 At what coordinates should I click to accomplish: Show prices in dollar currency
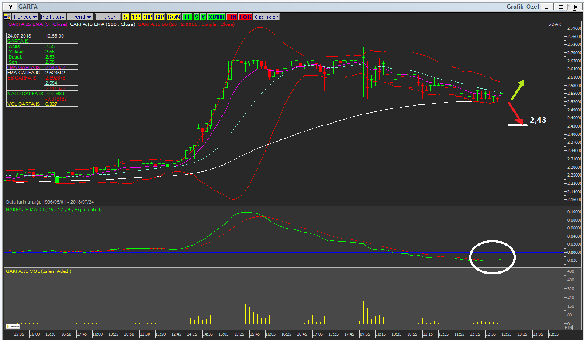click(x=197, y=17)
